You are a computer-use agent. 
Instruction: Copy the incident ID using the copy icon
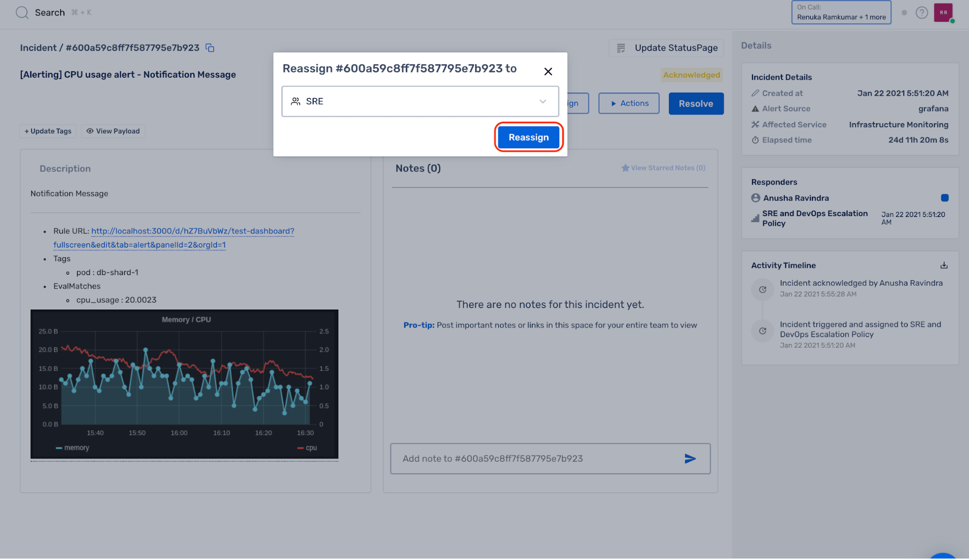(x=210, y=47)
